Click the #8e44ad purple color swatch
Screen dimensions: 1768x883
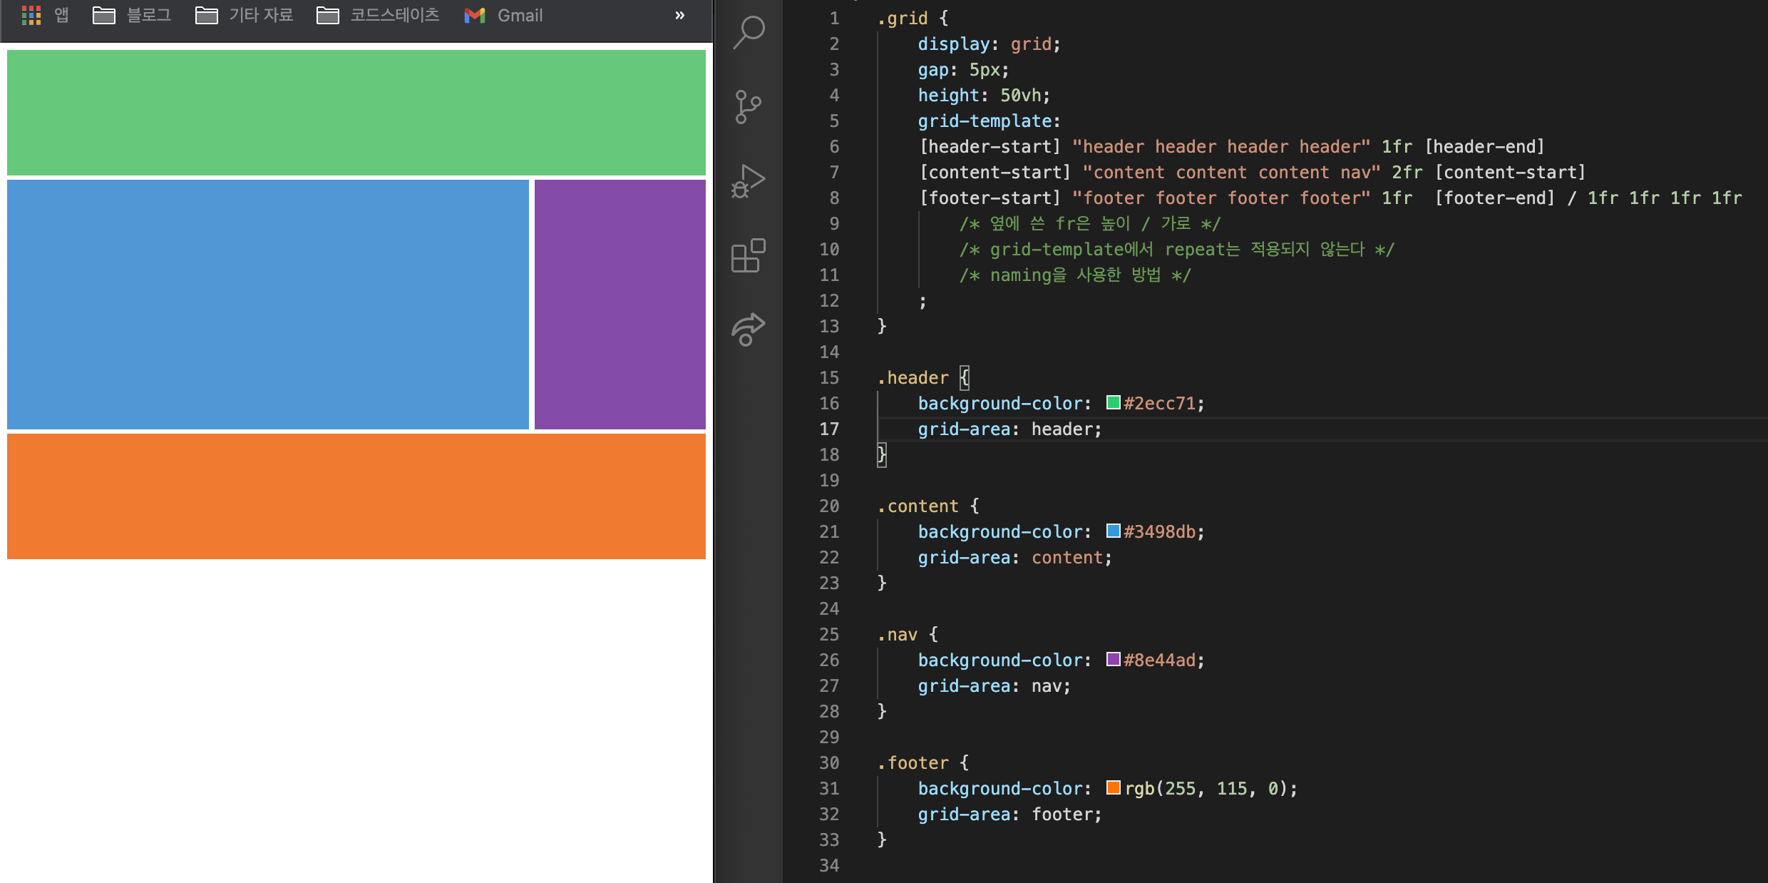pyautogui.click(x=1113, y=659)
